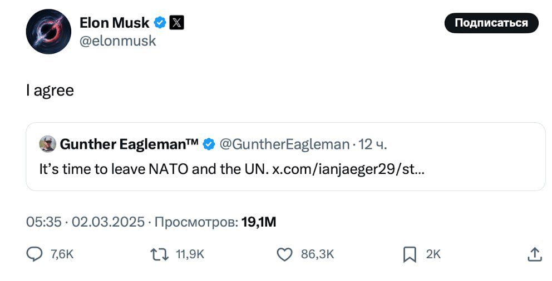Like the tweet with the heart icon
The height and width of the screenshot is (281, 552).
click(285, 254)
